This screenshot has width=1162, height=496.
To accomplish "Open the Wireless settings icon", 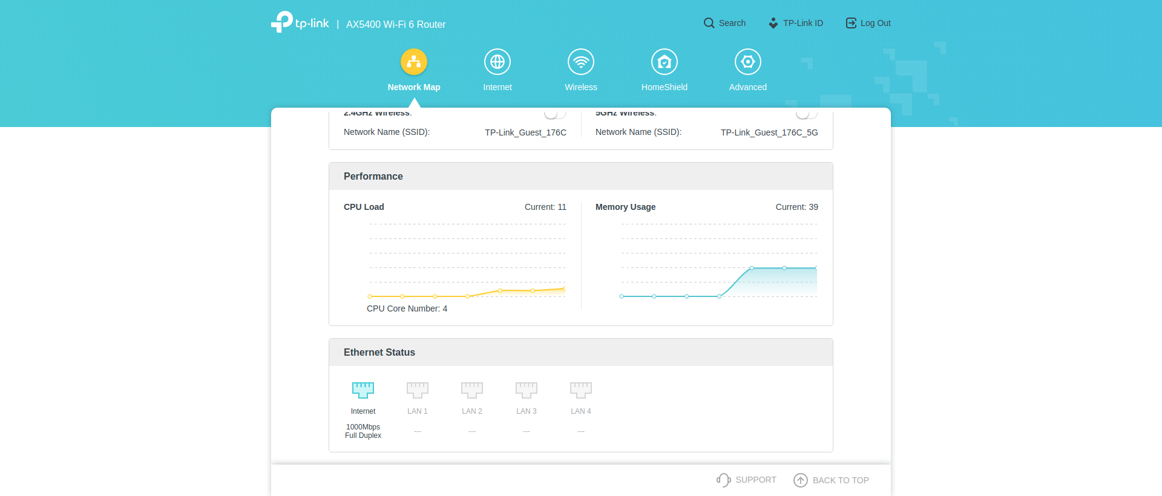I will [x=581, y=62].
